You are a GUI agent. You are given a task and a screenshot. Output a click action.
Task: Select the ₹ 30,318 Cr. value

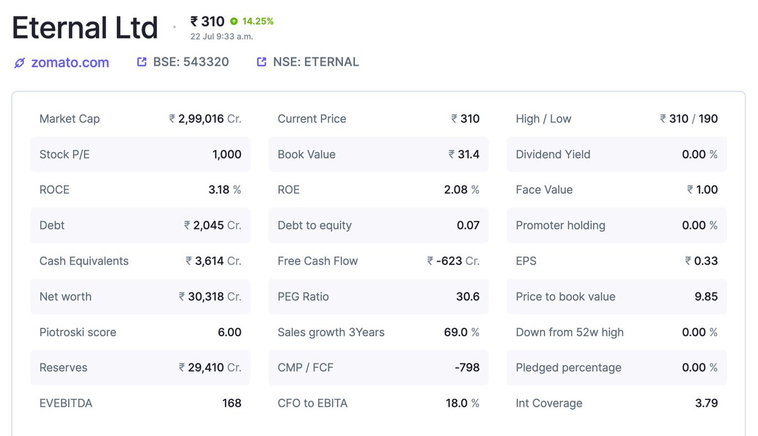pos(210,296)
